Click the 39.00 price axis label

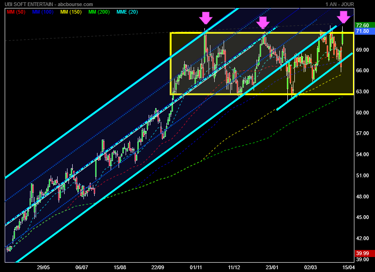point(362,259)
